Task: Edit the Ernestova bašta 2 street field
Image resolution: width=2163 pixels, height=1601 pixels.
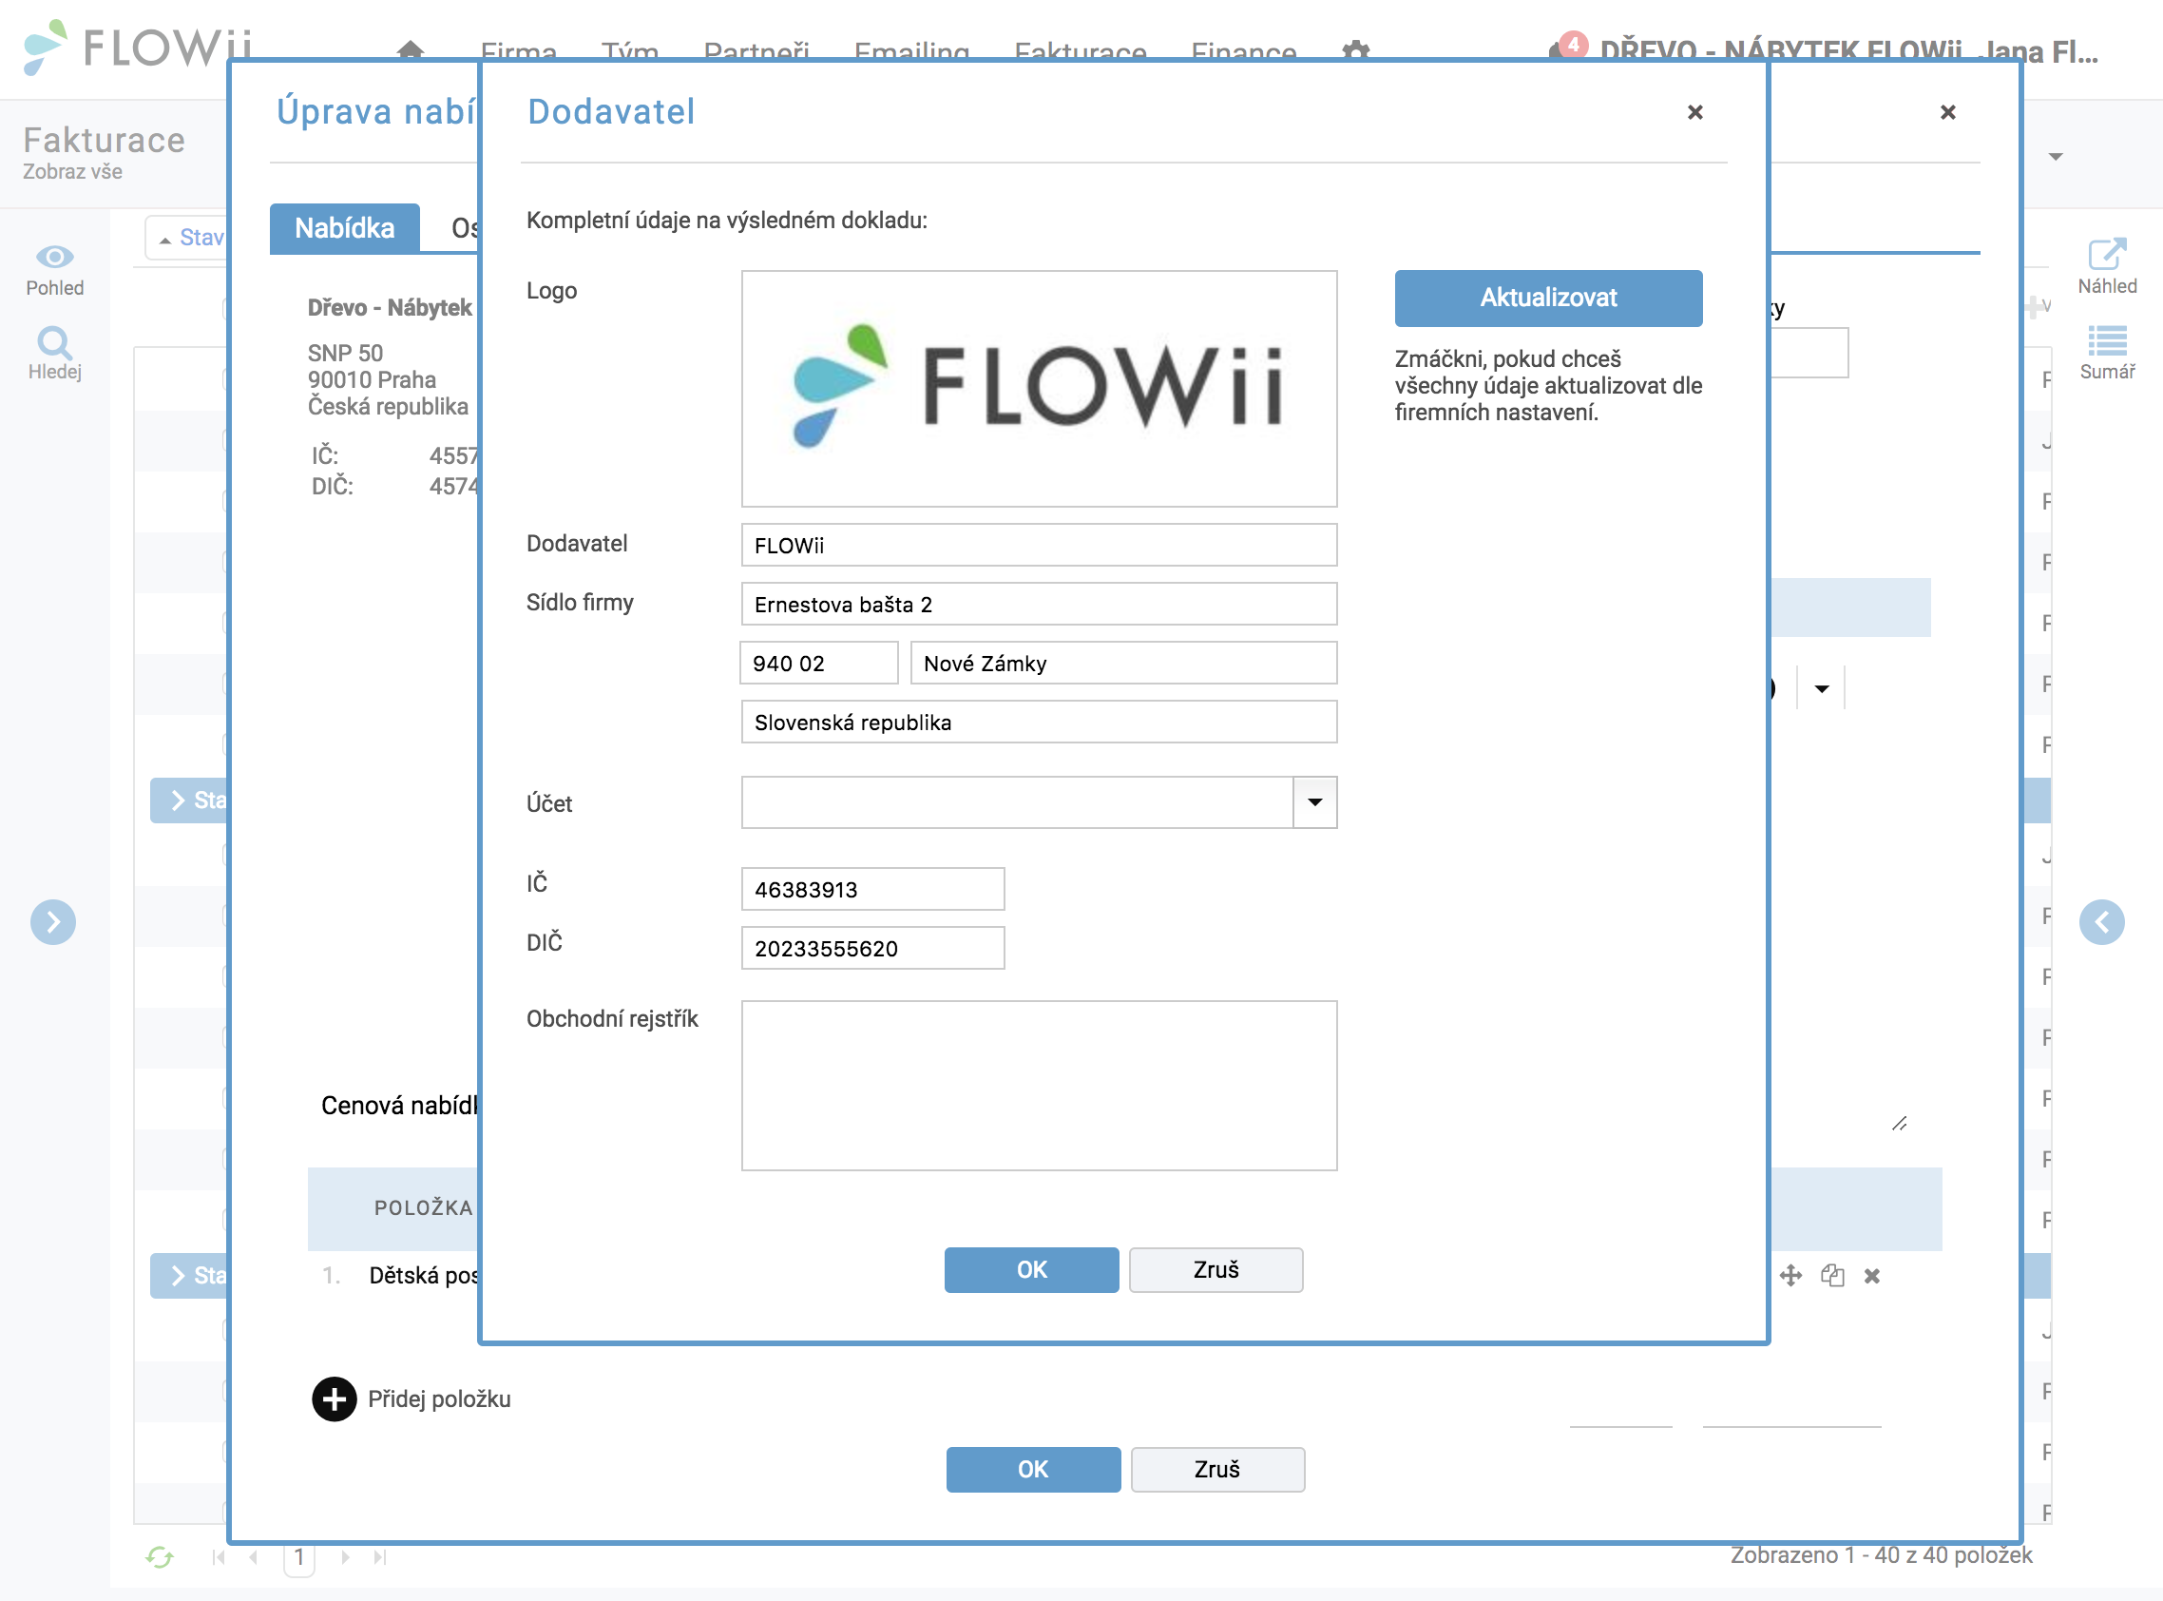Action: (x=1040, y=604)
